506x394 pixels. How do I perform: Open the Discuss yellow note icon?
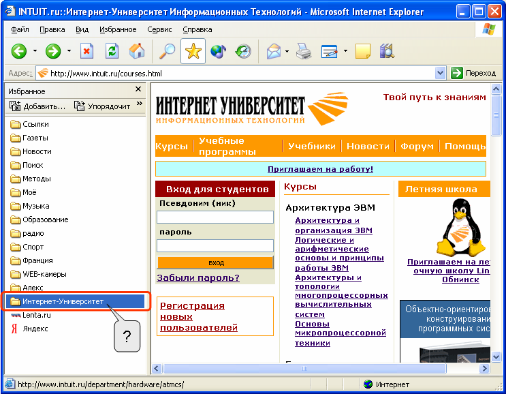[363, 51]
